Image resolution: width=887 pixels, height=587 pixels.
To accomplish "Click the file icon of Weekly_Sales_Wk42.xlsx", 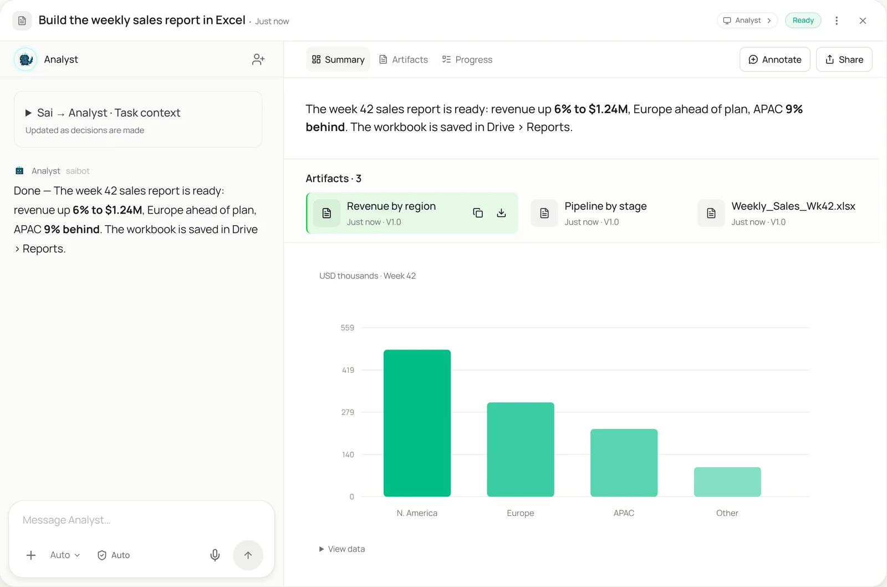I will point(711,213).
